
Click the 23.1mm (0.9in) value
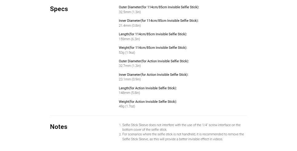pyautogui.click(x=130, y=79)
